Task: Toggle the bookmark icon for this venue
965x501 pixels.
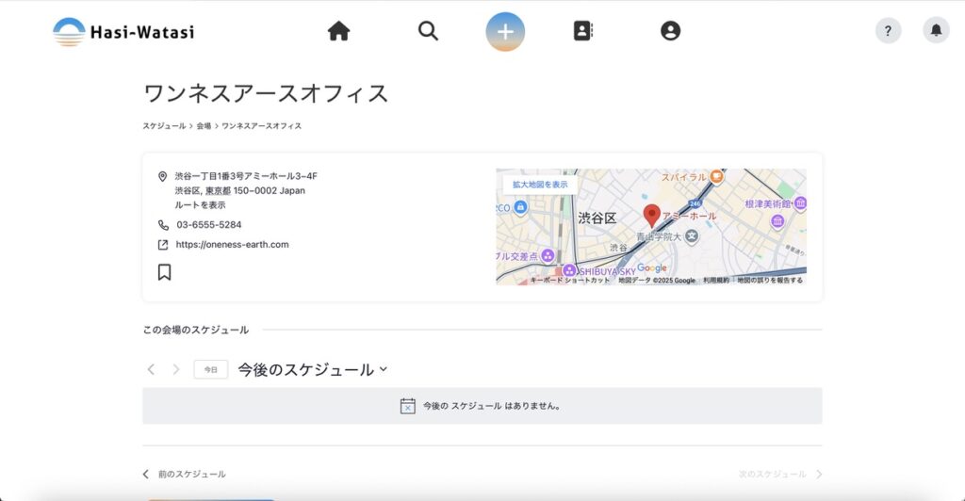Action: click(164, 272)
